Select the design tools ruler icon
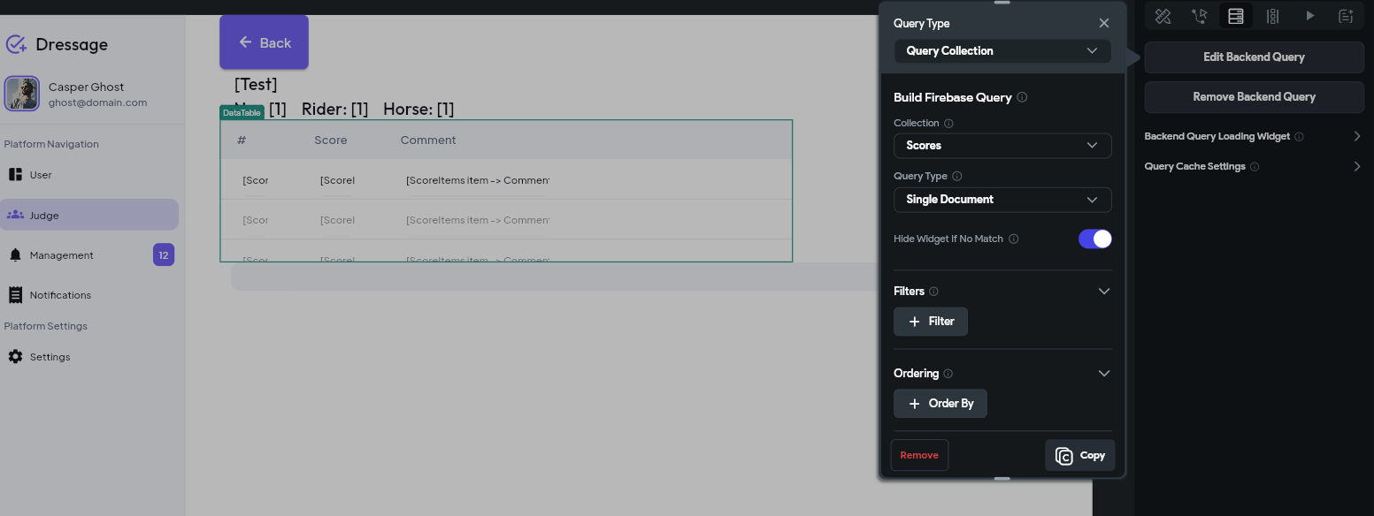The height and width of the screenshot is (516, 1374). (1162, 15)
